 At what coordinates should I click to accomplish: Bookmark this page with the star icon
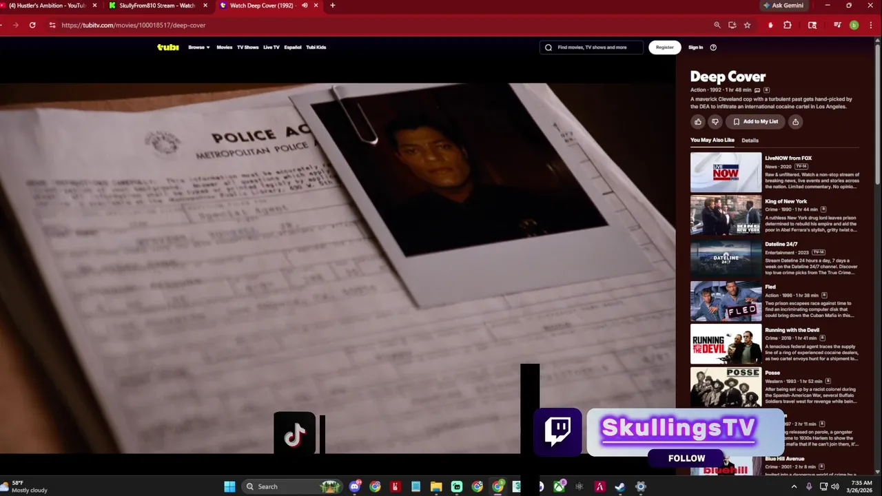click(748, 25)
